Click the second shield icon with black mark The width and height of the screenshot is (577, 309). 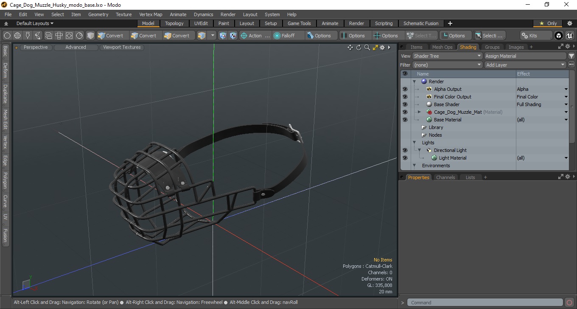click(x=233, y=36)
